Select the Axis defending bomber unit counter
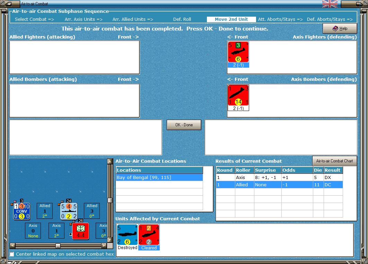The image size is (368, 264). tap(238, 95)
